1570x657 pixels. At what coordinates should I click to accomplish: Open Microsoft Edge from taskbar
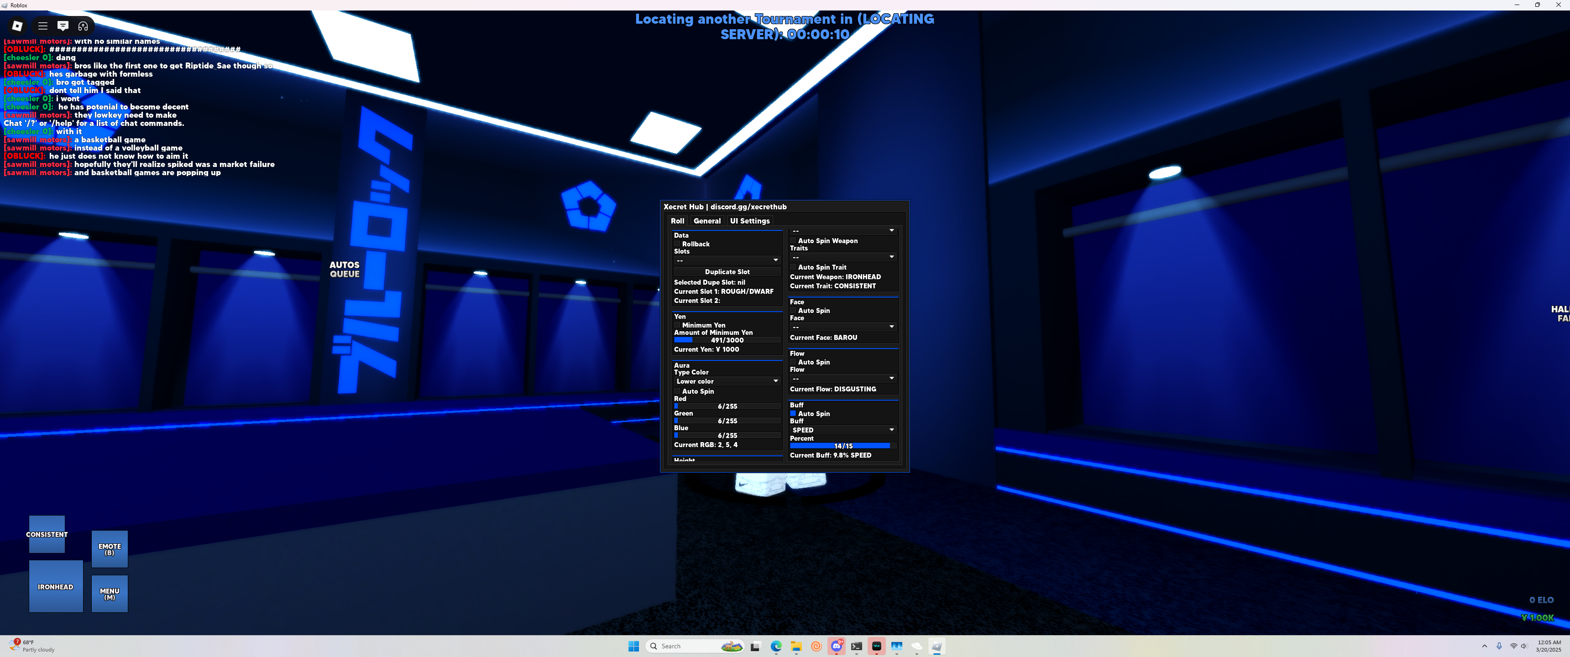coord(776,646)
